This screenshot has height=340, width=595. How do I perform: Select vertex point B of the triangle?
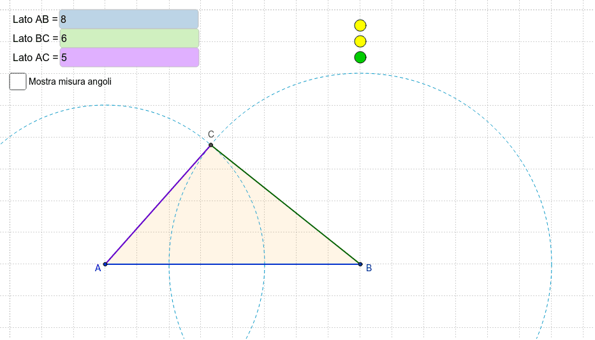(360, 264)
